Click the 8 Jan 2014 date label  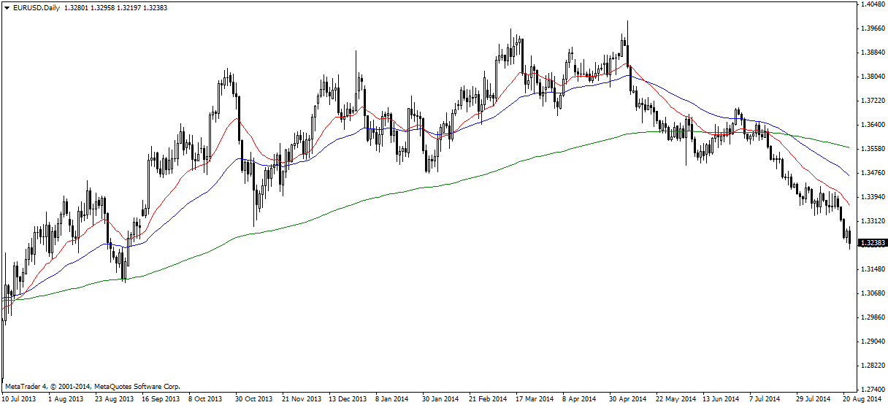coord(392,399)
